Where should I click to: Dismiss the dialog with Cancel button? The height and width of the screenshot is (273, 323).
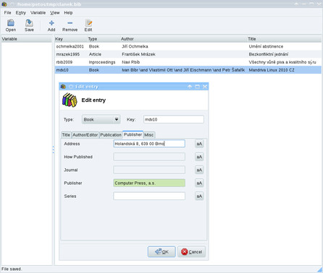click(192, 251)
